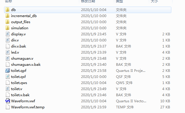Click the toilet.v.bak file name
Viewport: 185px width, 113px height.
point(20,95)
